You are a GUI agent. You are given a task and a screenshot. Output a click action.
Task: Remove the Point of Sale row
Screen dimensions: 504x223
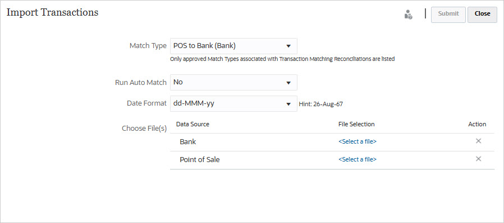(x=478, y=159)
